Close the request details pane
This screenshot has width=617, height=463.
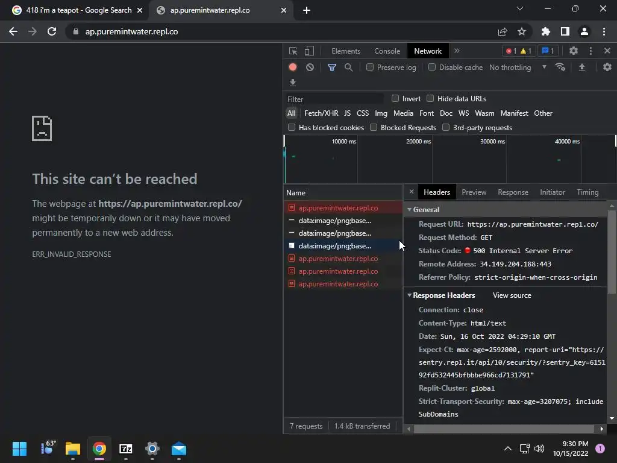(x=411, y=192)
